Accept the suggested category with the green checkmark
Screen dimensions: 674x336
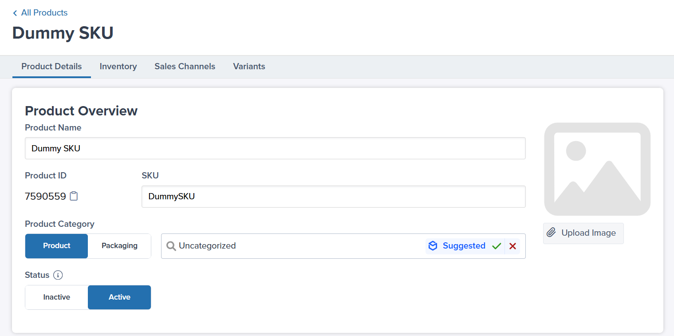497,246
